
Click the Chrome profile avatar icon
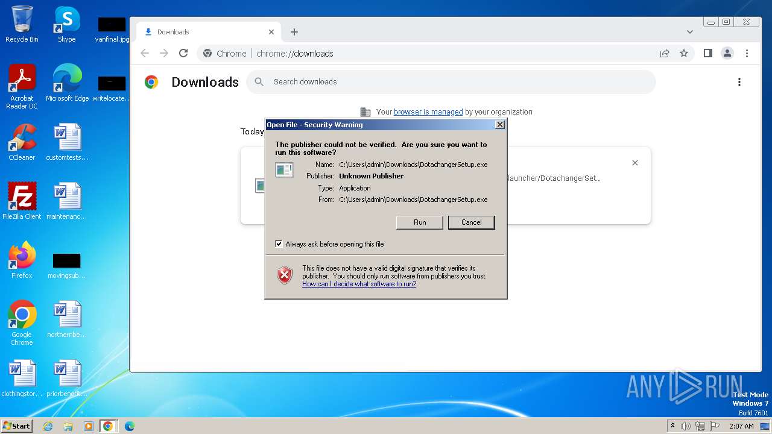click(x=727, y=53)
